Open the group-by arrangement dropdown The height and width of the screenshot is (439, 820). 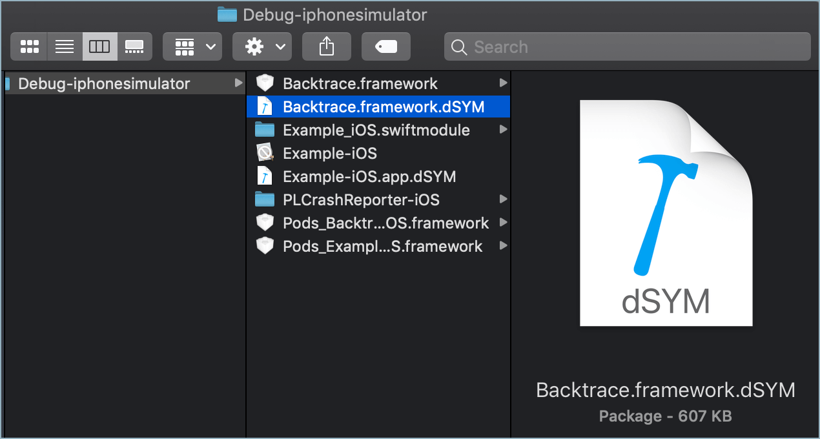(x=192, y=46)
